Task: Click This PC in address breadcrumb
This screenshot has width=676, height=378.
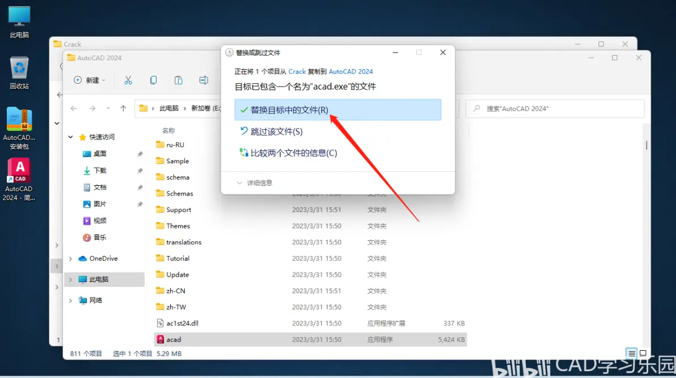Action: point(169,109)
